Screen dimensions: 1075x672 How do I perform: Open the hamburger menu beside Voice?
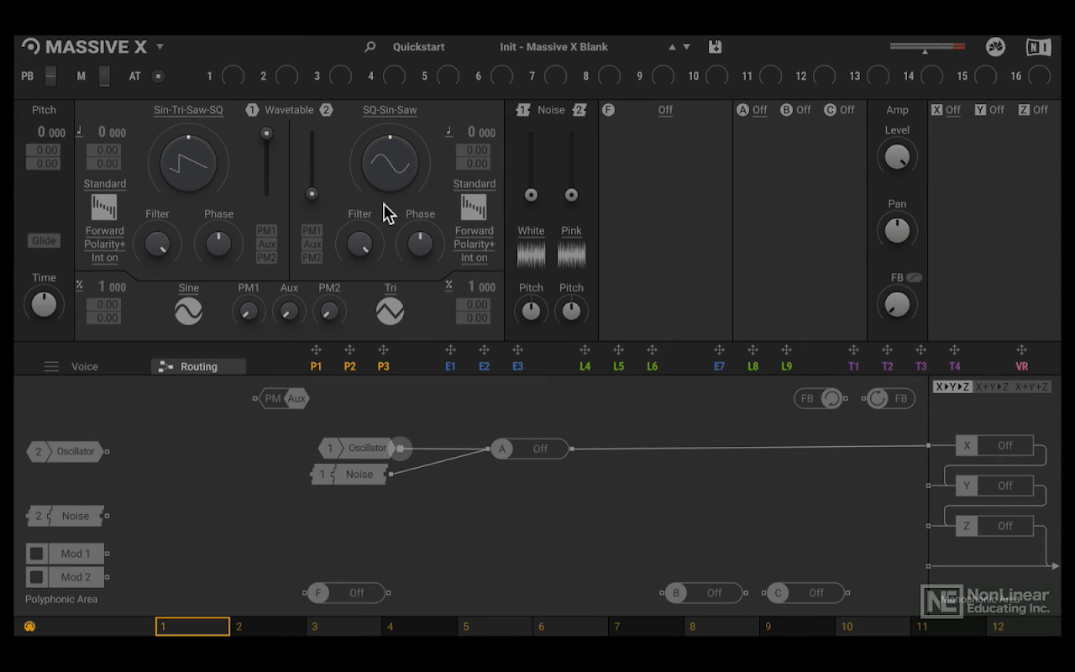coord(51,366)
